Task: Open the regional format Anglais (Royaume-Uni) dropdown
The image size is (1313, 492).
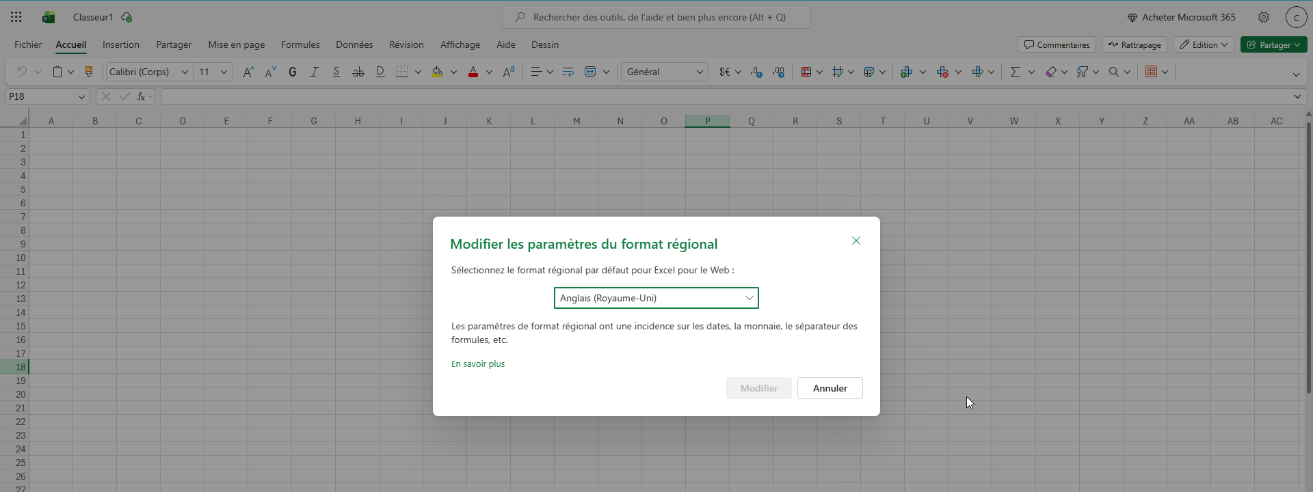Action: pos(656,298)
